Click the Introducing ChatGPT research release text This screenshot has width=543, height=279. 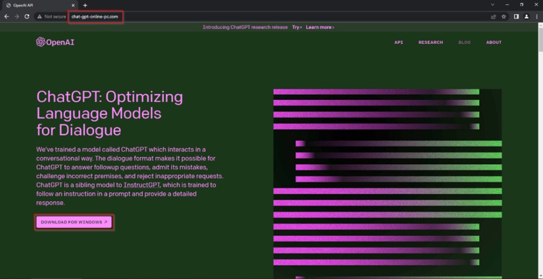(245, 28)
